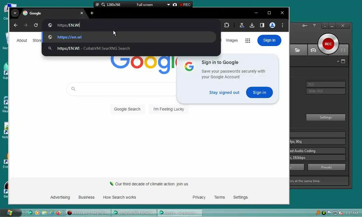Screen dimensions: 362x217
Task: Open the Bandicam top bar mode dropdown arrow
Action: coord(169,5)
